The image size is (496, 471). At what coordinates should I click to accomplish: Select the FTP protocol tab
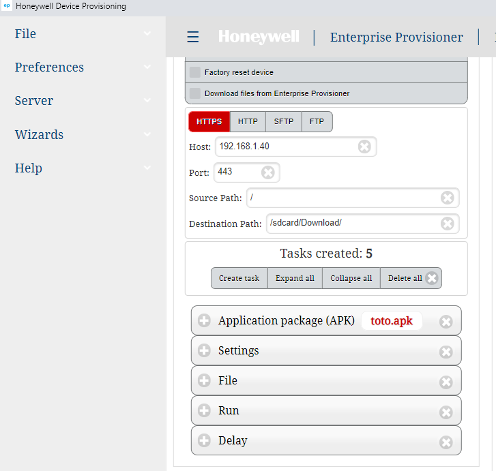[317, 122]
